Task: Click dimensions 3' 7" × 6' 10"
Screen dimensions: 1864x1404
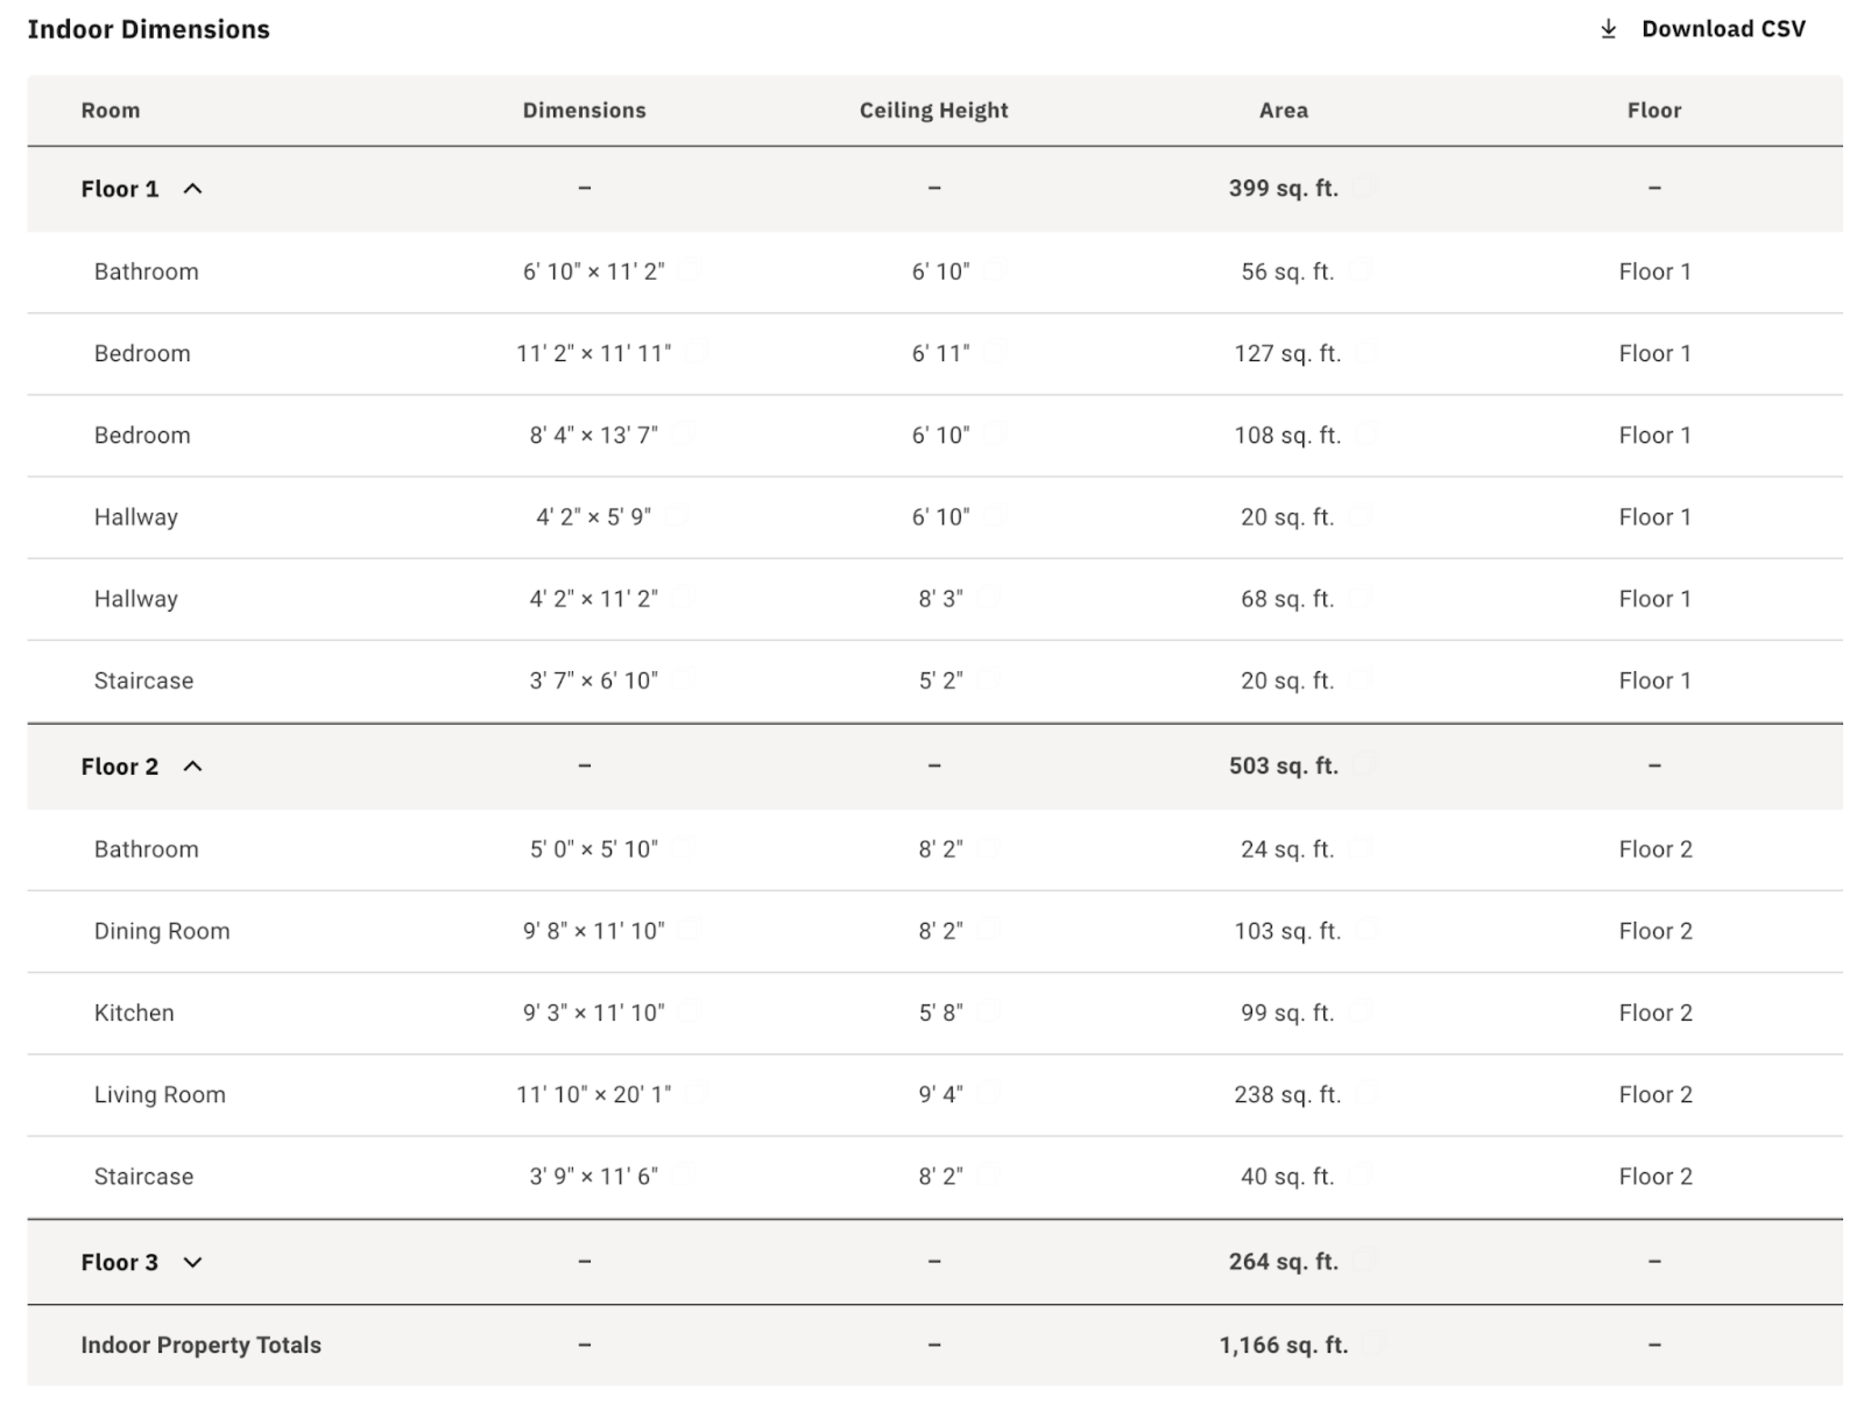Action: [x=593, y=680]
